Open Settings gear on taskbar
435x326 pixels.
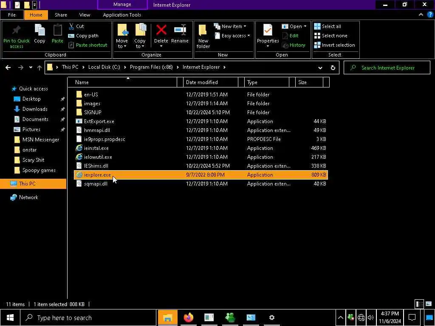pyautogui.click(x=271, y=318)
